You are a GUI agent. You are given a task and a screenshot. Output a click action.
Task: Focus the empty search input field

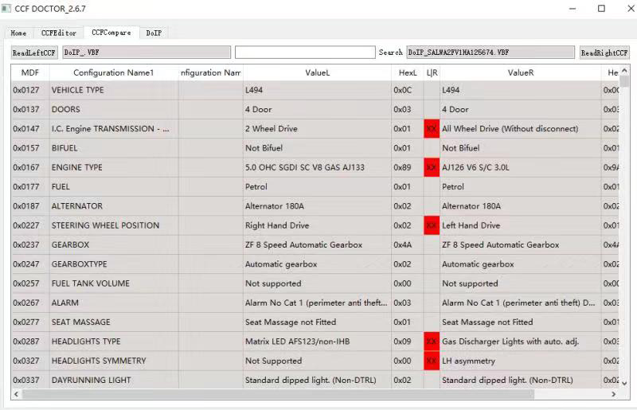(x=305, y=52)
